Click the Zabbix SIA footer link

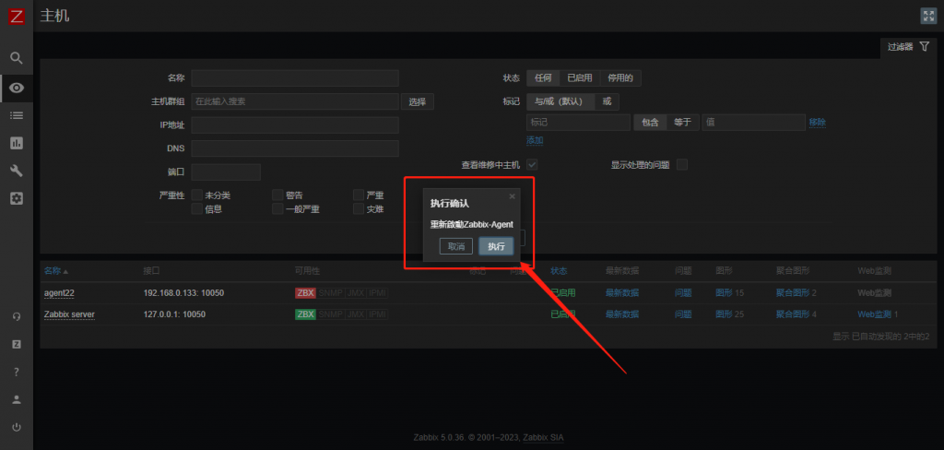tap(543, 437)
